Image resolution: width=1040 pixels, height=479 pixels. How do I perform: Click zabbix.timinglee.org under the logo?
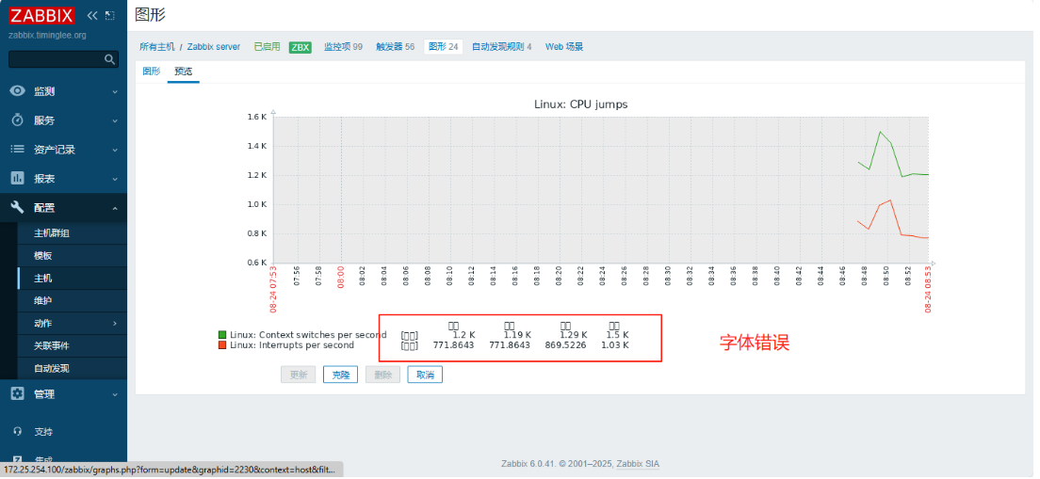[x=47, y=35]
